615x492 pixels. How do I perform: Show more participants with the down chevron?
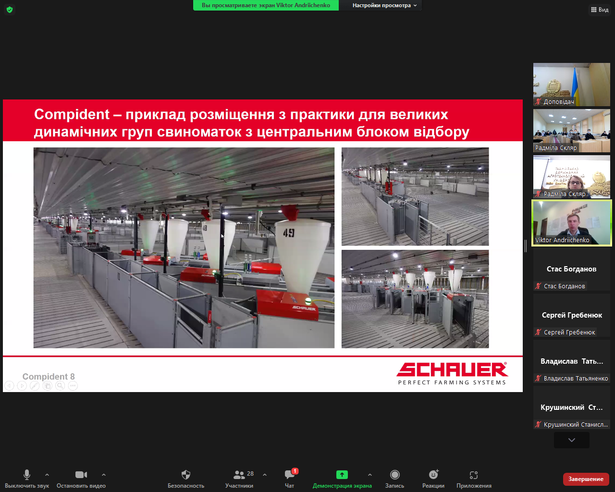tap(572, 440)
